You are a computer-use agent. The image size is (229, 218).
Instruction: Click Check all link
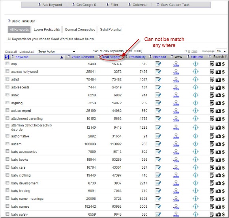pos(11,51)
